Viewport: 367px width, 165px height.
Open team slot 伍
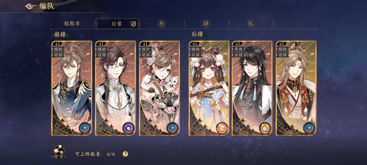tap(251, 24)
